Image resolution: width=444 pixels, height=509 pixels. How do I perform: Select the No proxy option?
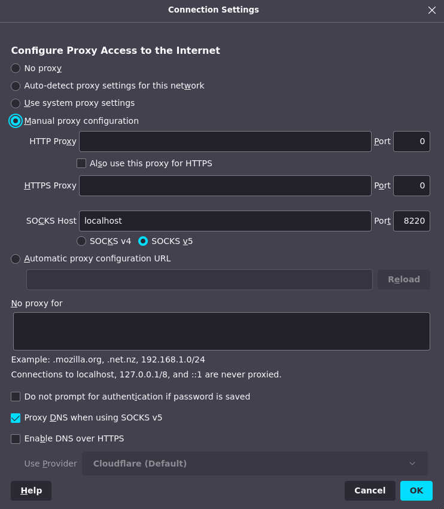[x=15, y=68]
